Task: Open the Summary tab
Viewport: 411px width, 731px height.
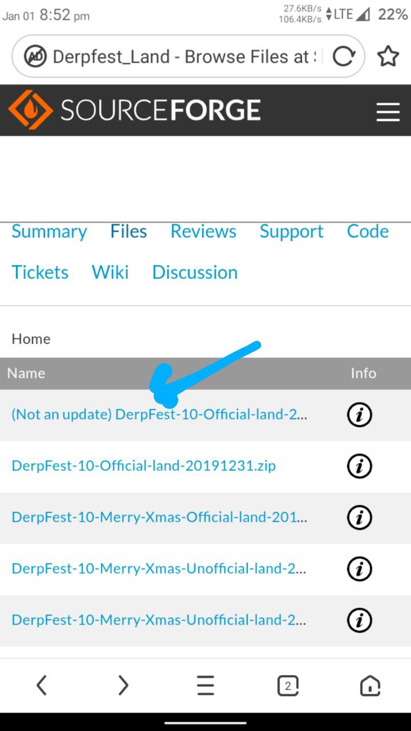Action: 49,231
